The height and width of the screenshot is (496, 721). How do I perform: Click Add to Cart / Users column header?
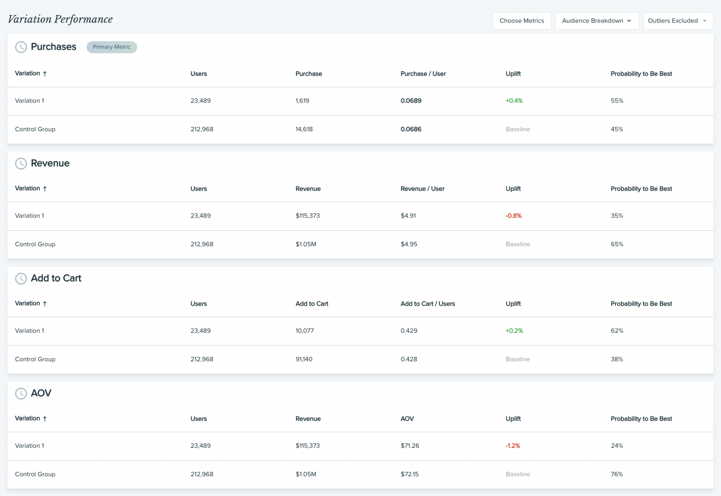[428, 304]
